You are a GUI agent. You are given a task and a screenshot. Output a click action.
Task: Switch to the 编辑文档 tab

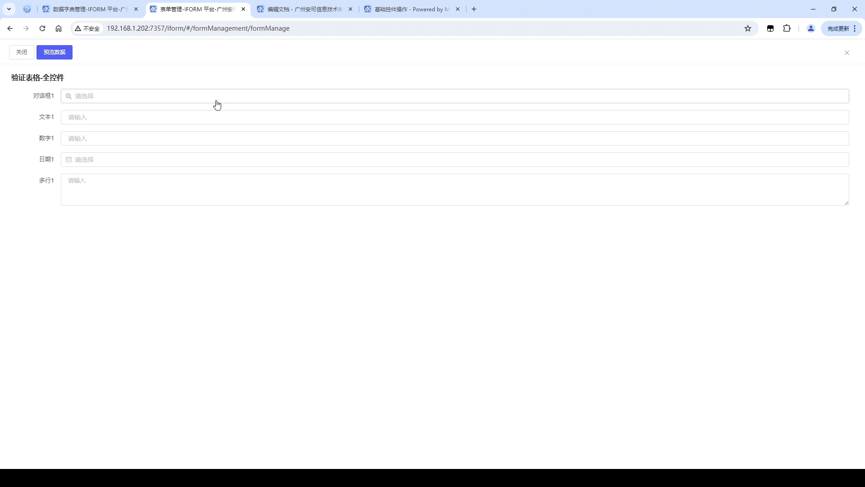pyautogui.click(x=304, y=9)
